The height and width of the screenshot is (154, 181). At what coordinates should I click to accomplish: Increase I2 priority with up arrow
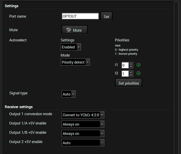[131, 72]
